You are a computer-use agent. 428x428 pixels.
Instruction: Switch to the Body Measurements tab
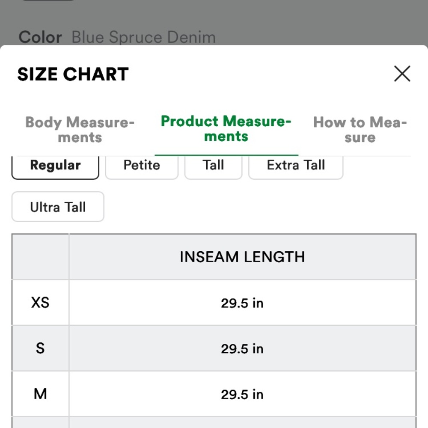[80, 130]
